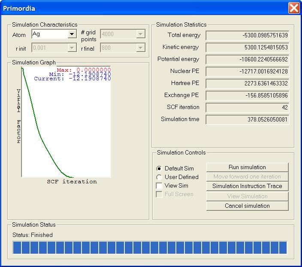
Task: Click the Simulation time value field
Action: tap(247, 119)
